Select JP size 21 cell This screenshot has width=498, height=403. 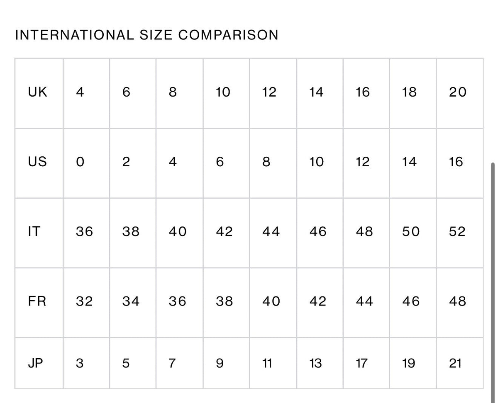pos(460,363)
